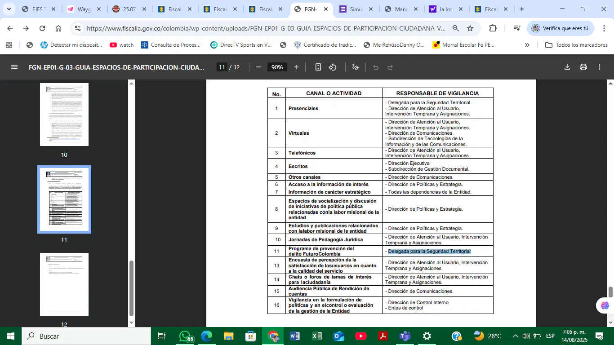Click the 90% zoom level field

tap(277, 67)
